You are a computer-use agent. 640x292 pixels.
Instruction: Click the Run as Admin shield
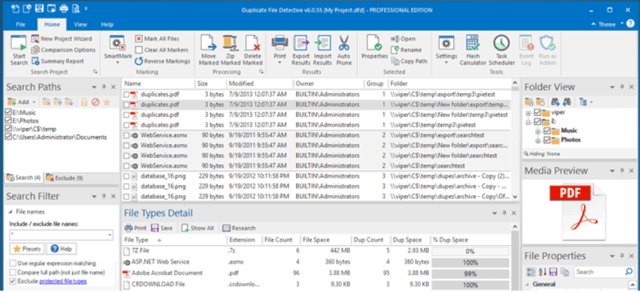point(547,50)
